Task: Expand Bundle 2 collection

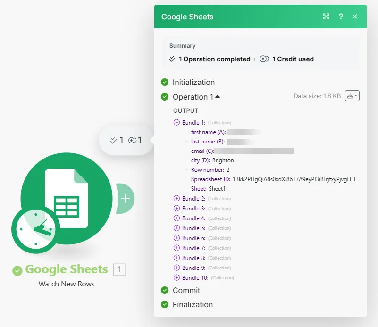Action: pyautogui.click(x=176, y=198)
